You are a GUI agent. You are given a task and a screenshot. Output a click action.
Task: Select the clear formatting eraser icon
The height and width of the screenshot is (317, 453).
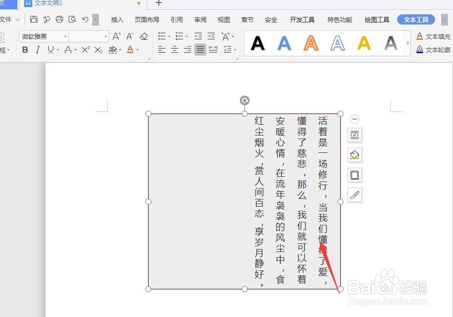pyautogui.click(x=144, y=36)
